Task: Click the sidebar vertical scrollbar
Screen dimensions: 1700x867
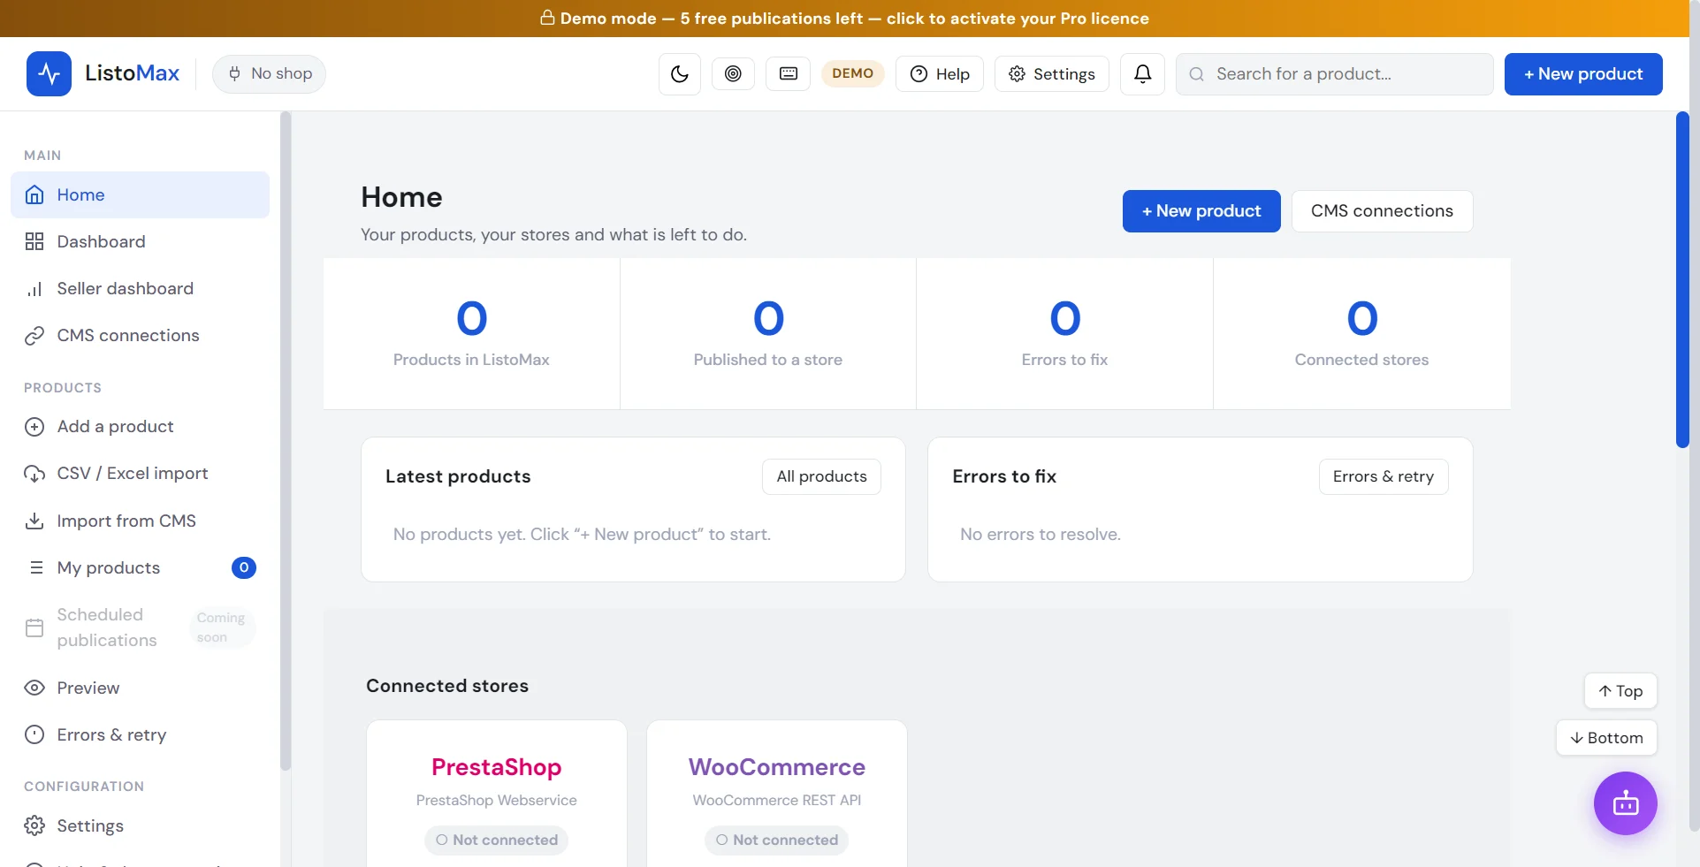Action: coord(286,440)
